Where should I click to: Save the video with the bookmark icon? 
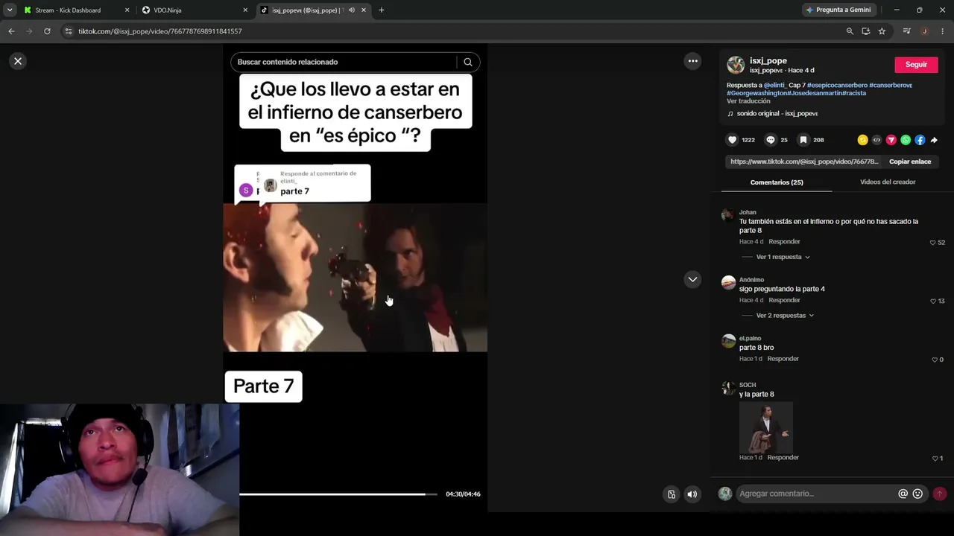click(x=803, y=140)
